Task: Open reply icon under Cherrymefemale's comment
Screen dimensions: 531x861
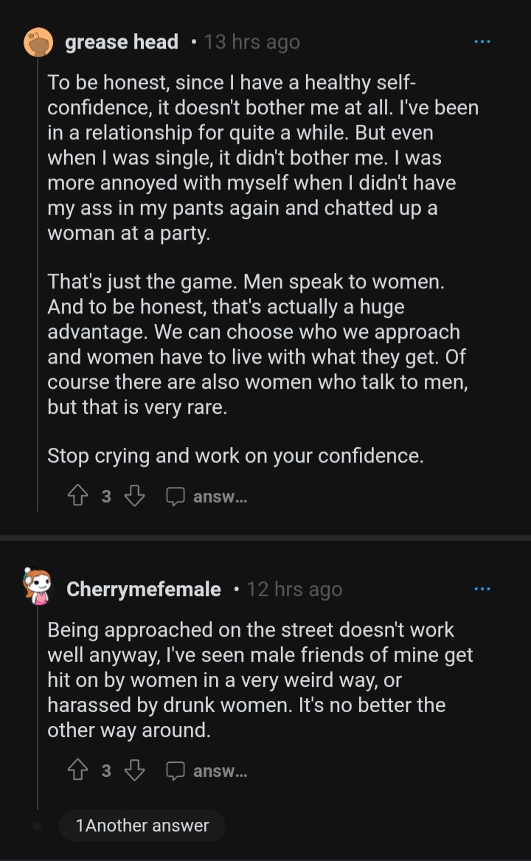Action: (176, 771)
